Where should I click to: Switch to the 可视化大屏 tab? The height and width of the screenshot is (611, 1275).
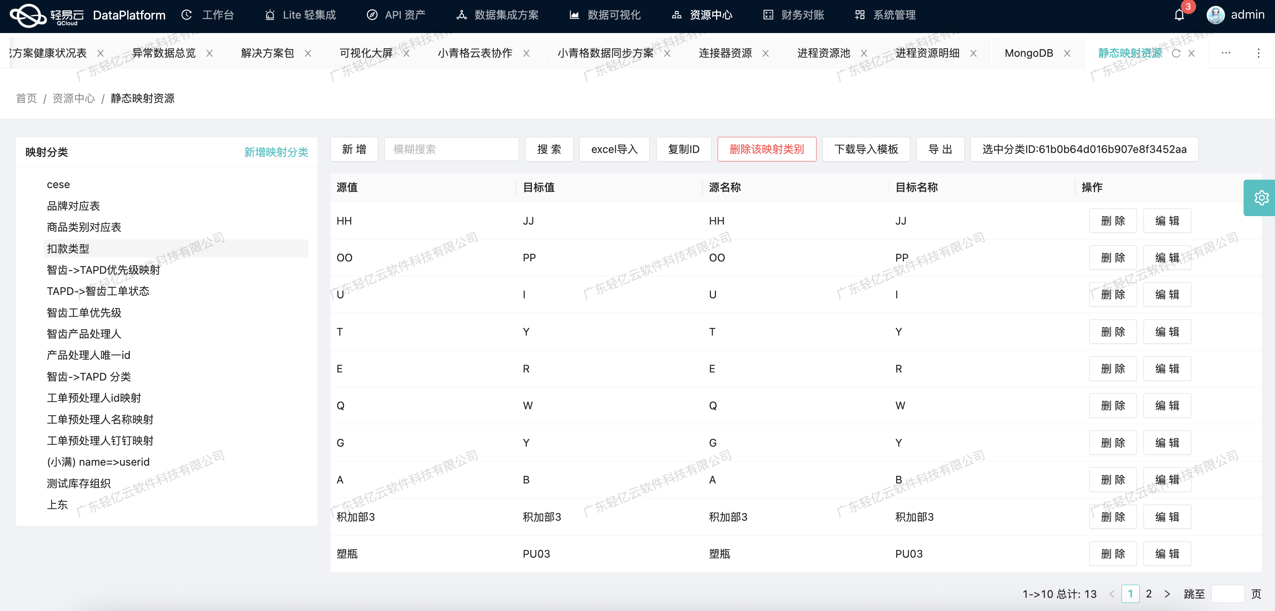[366, 53]
